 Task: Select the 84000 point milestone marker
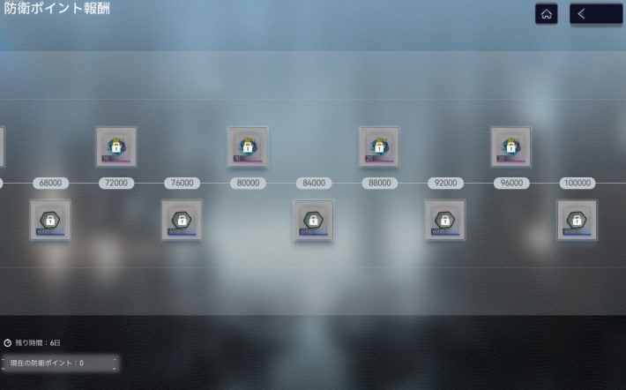(314, 183)
